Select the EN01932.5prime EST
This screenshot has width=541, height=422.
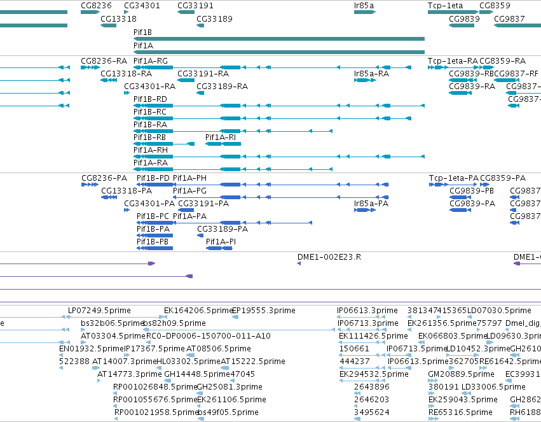(61, 355)
